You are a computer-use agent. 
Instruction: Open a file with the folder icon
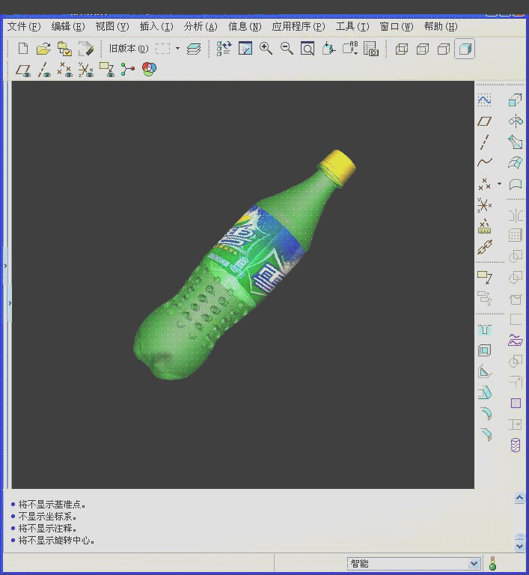[43, 49]
